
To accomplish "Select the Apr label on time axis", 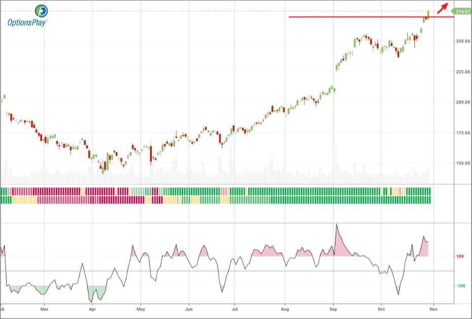I will tap(92, 308).
